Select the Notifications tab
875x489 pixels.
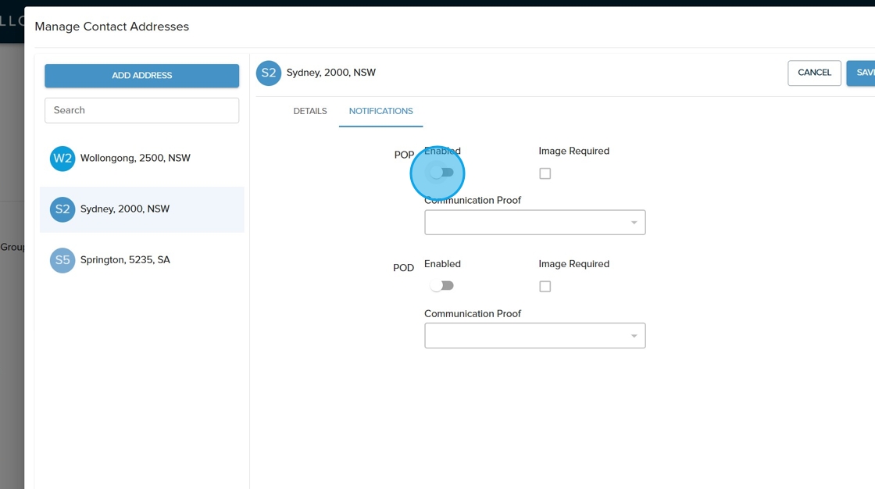380,111
